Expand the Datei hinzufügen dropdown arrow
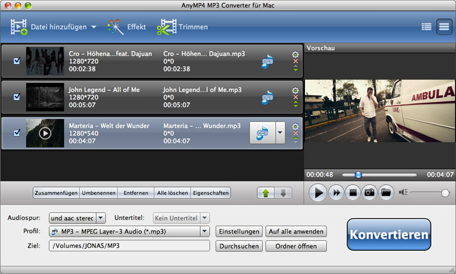The height and width of the screenshot is (274, 456). [94, 27]
